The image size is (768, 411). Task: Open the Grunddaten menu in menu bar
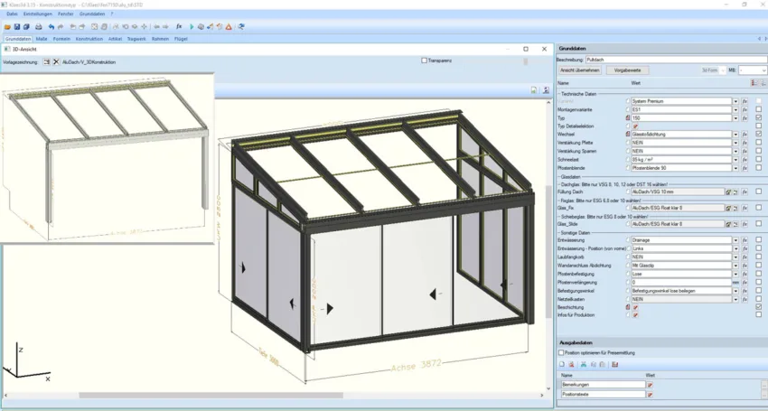(x=92, y=14)
